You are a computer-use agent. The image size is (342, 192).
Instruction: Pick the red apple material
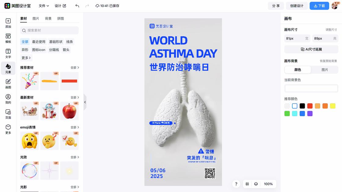[x=69, y=111]
